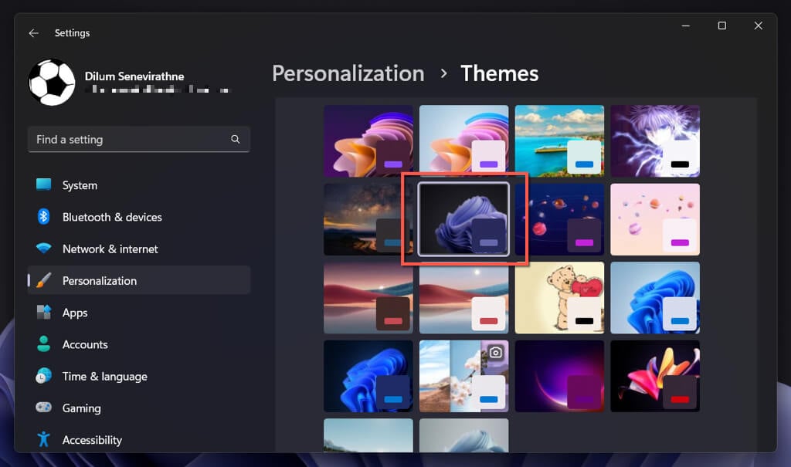Image resolution: width=791 pixels, height=467 pixels.
Task: Select the partially visible sky landscape theme
Action: (x=368, y=435)
